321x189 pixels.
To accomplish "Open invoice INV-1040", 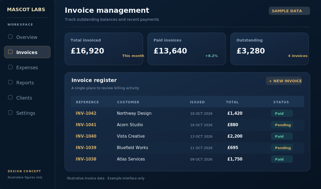I will tap(86, 136).
